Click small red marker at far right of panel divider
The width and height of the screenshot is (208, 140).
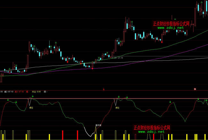click(194, 89)
